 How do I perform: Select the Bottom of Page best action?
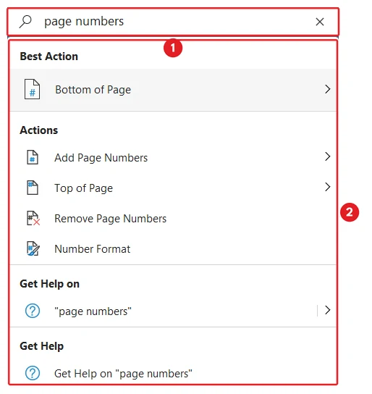pos(173,90)
